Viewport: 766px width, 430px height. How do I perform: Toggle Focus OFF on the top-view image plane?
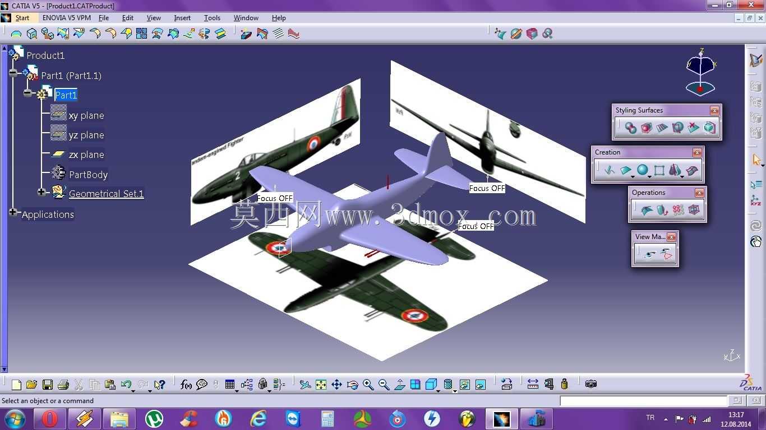click(476, 226)
